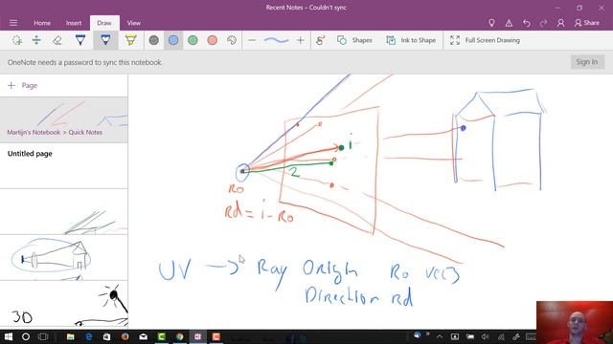Pick the first pen tool
613x344 pixels.
80,40
